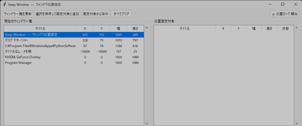Click the Keep Window feather app icon
302x126 pixels.
(5, 4)
